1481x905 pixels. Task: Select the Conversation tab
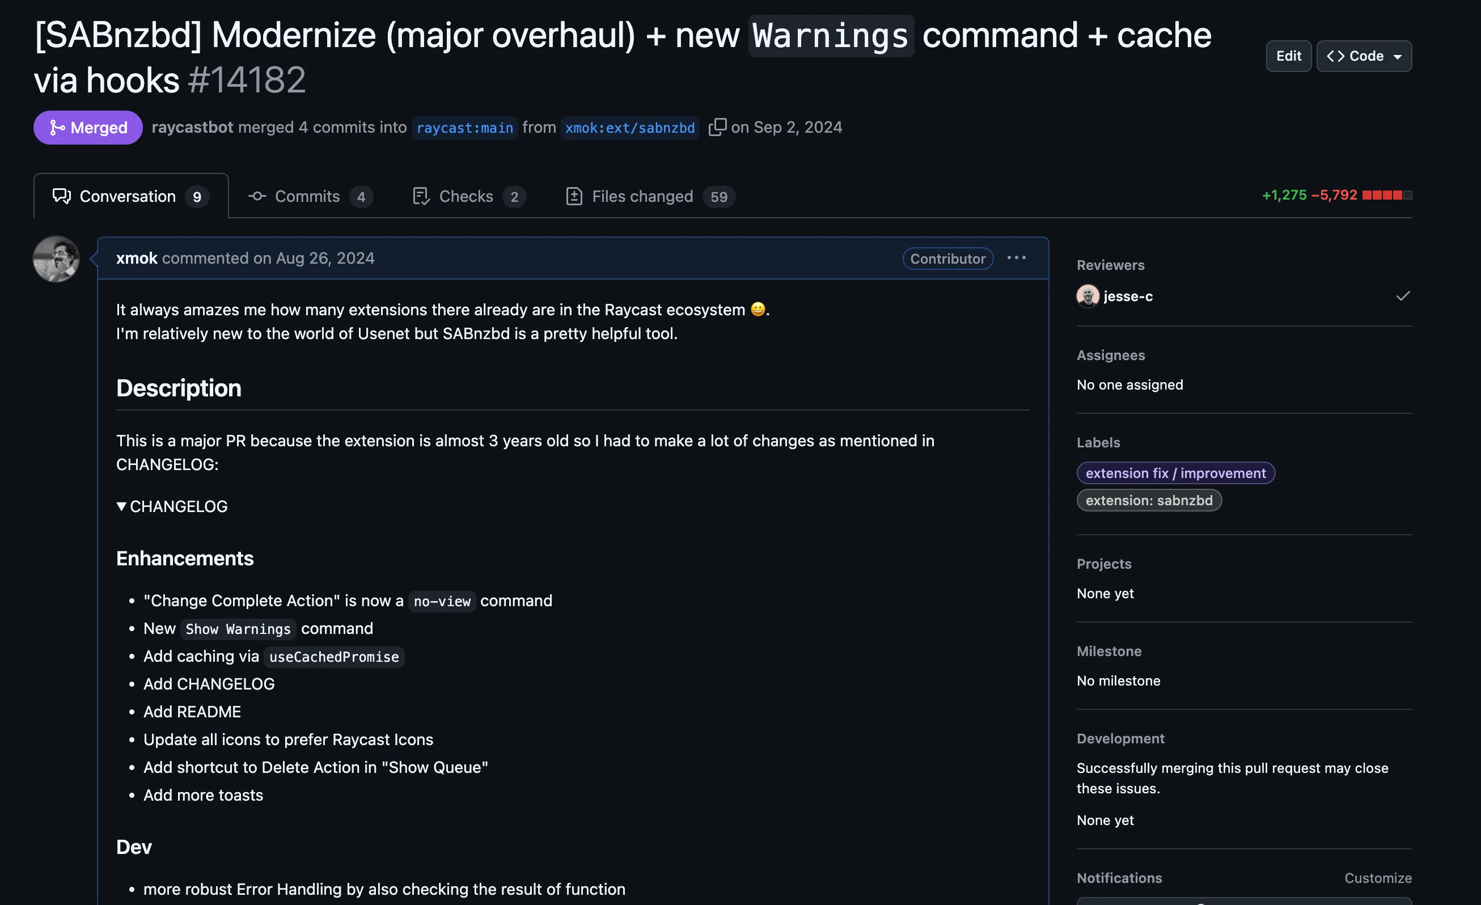click(131, 196)
